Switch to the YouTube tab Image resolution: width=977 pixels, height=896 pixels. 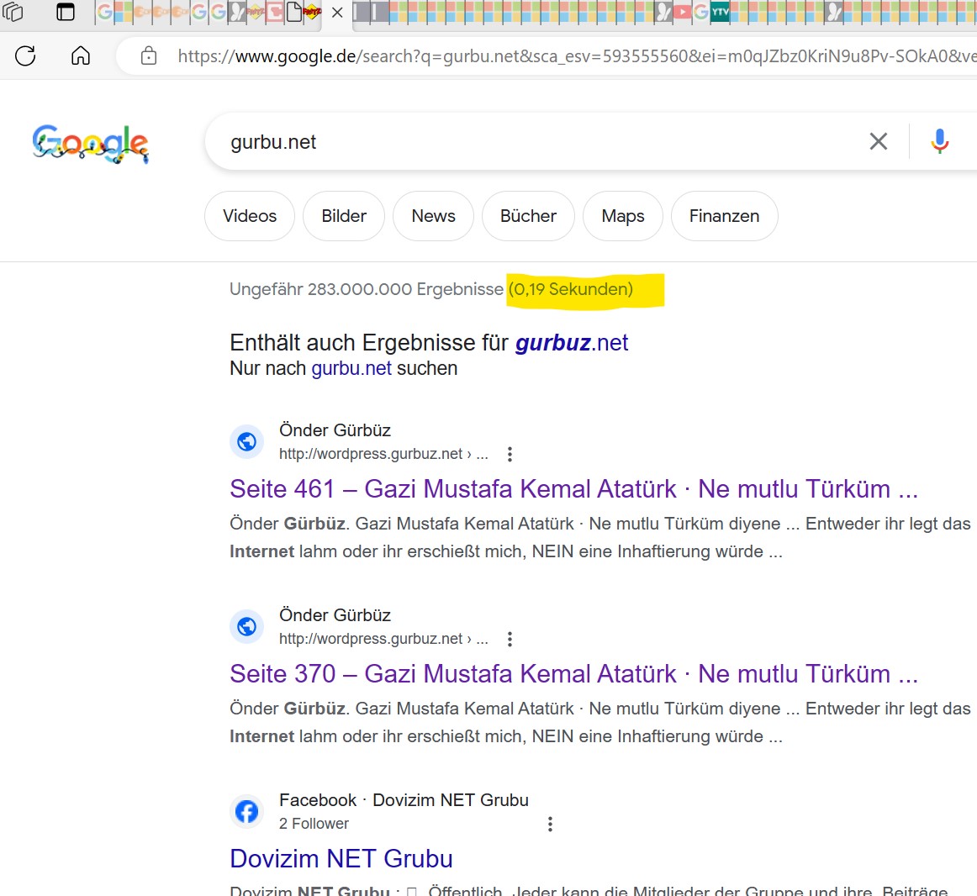682,12
